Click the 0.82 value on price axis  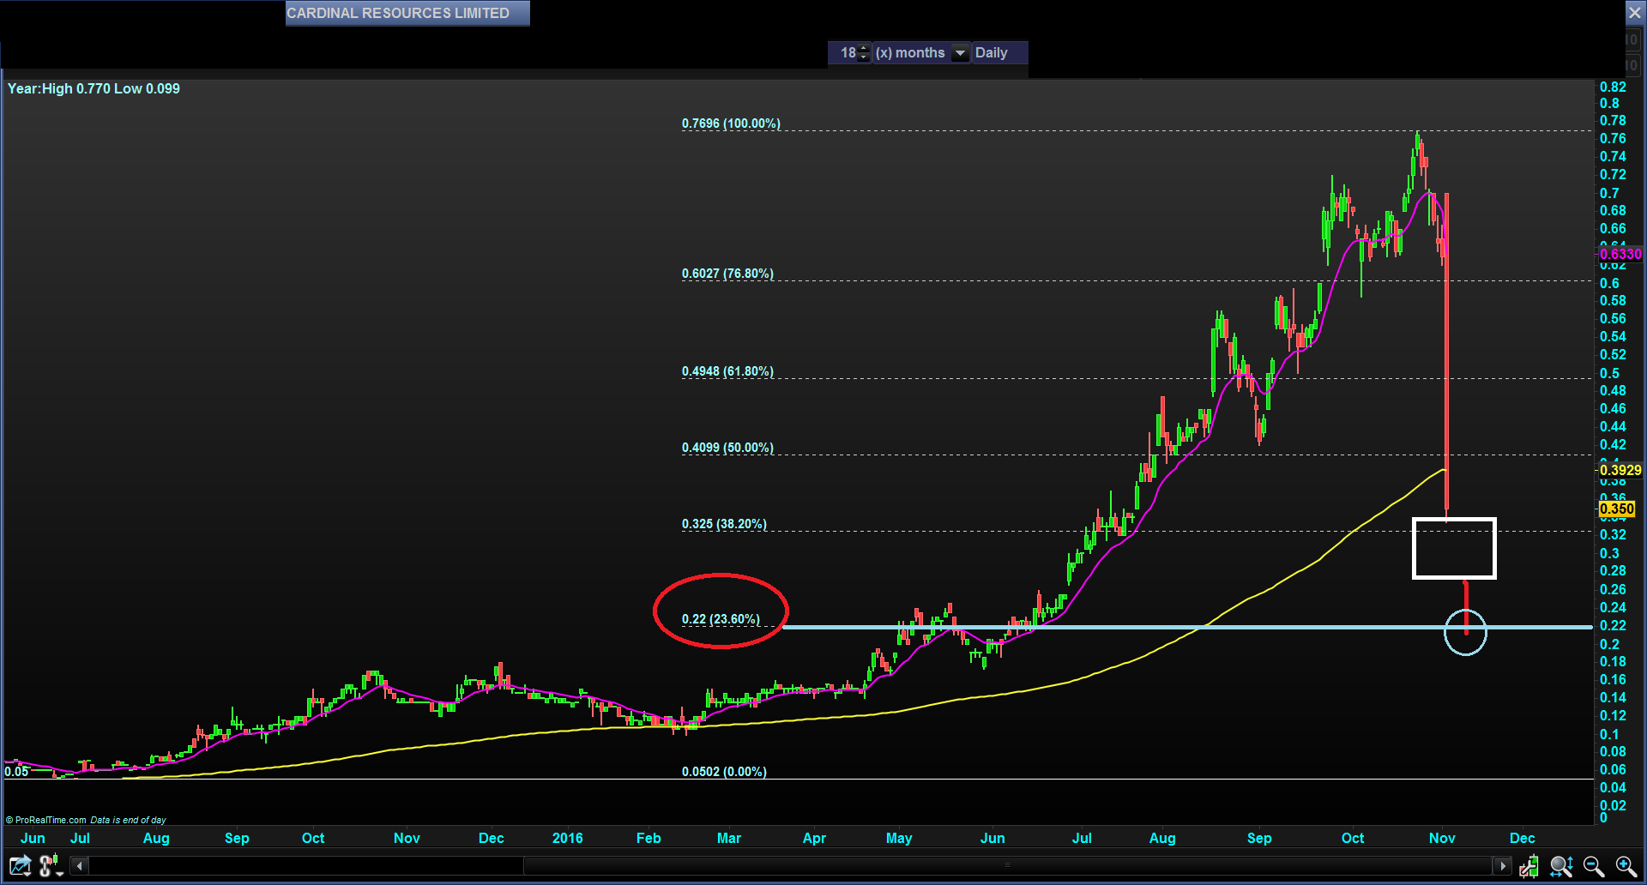coord(1613,87)
